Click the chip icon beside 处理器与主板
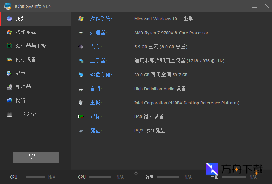 (x=10, y=46)
